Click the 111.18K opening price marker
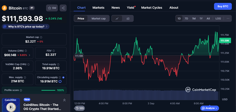236x112 pixels. click(x=79, y=56)
